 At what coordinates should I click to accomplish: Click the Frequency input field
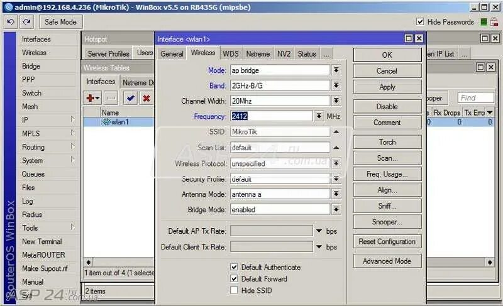[271, 116]
